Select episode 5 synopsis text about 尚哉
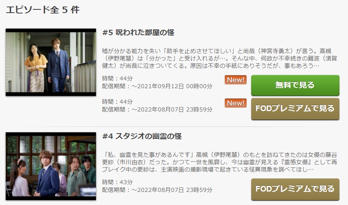Viewport: 348px width, 205px height. tap(220, 58)
